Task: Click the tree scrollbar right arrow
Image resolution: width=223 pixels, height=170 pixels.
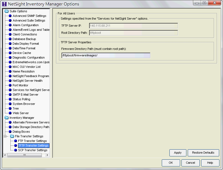Action: pos(47,155)
